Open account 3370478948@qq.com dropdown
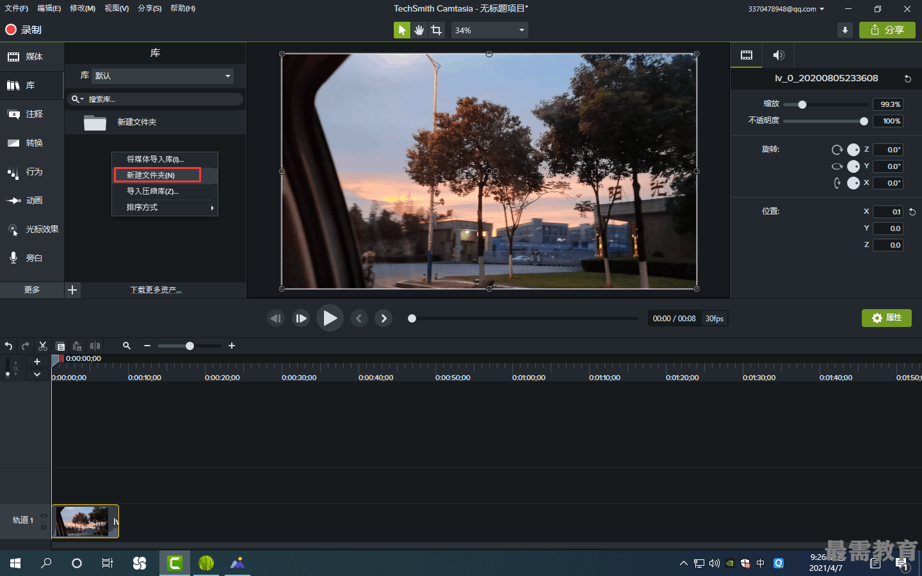Screen dimensions: 922x576 [x=786, y=9]
